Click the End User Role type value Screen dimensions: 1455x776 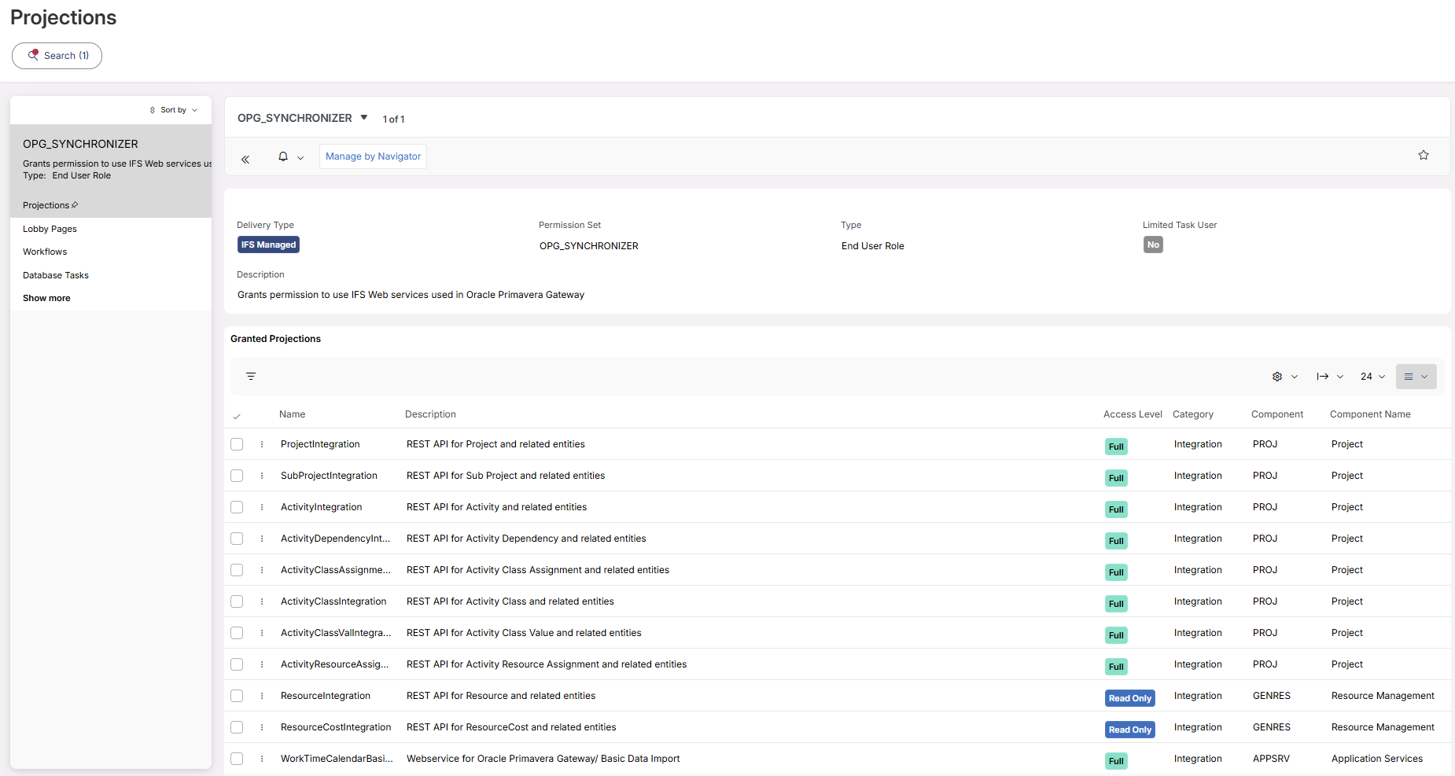(873, 246)
